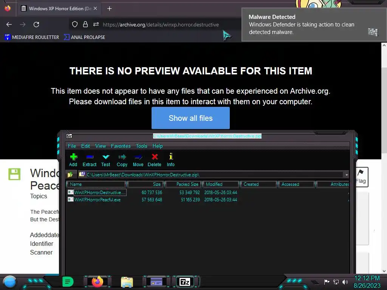Screen dimensions: 387x290
Task: Select WinXP.Horror.Peacful.exe file row
Action: [x=207, y=200]
